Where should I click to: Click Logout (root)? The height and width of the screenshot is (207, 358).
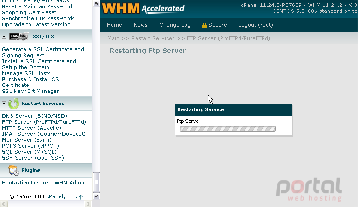coord(256,25)
